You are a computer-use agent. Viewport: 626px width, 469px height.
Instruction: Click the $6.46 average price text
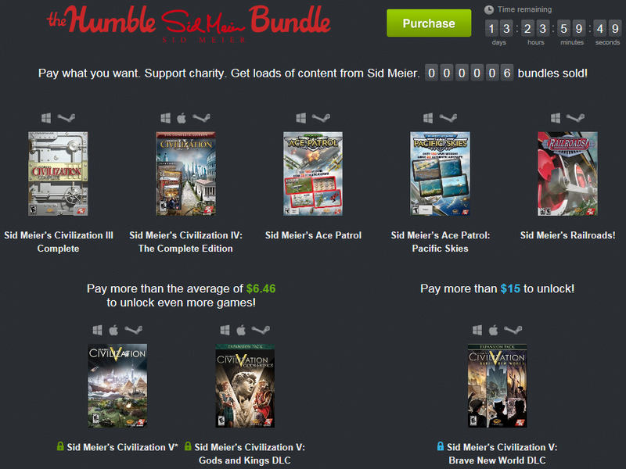[x=261, y=288]
